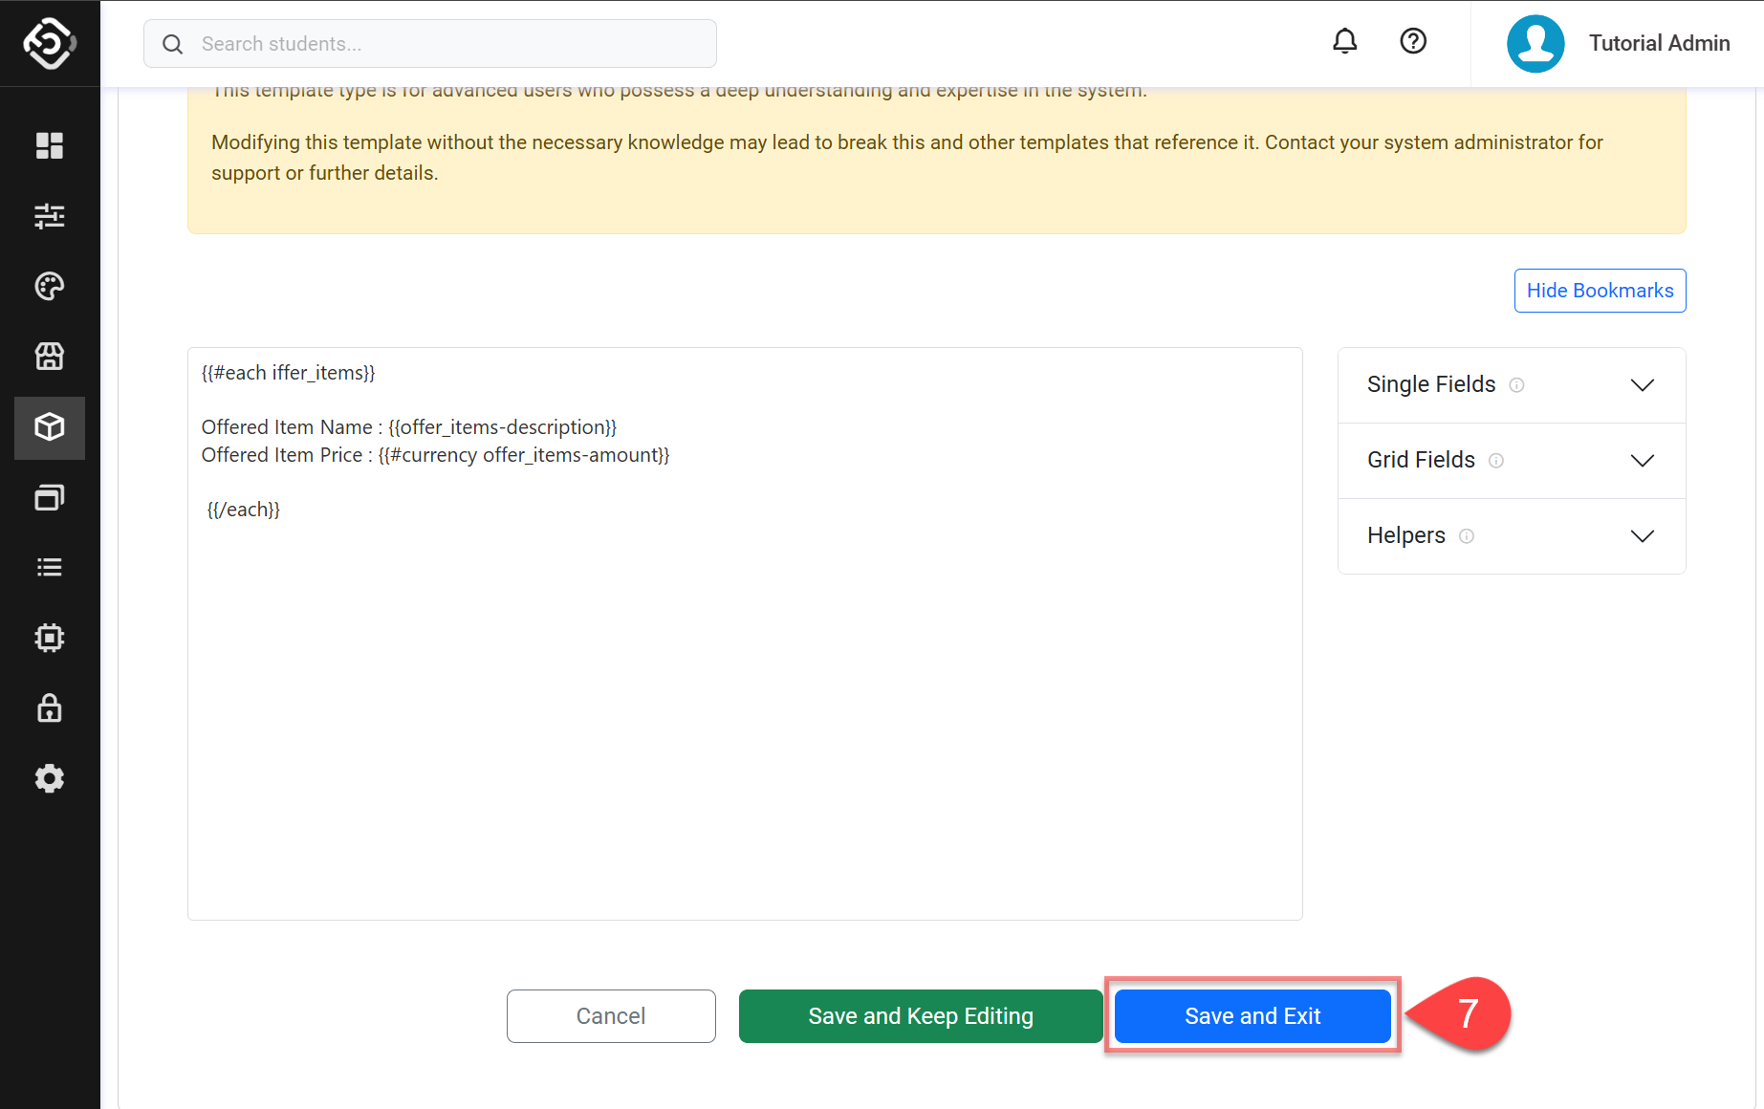Click the notification bell icon
The image size is (1764, 1109).
[1344, 41]
